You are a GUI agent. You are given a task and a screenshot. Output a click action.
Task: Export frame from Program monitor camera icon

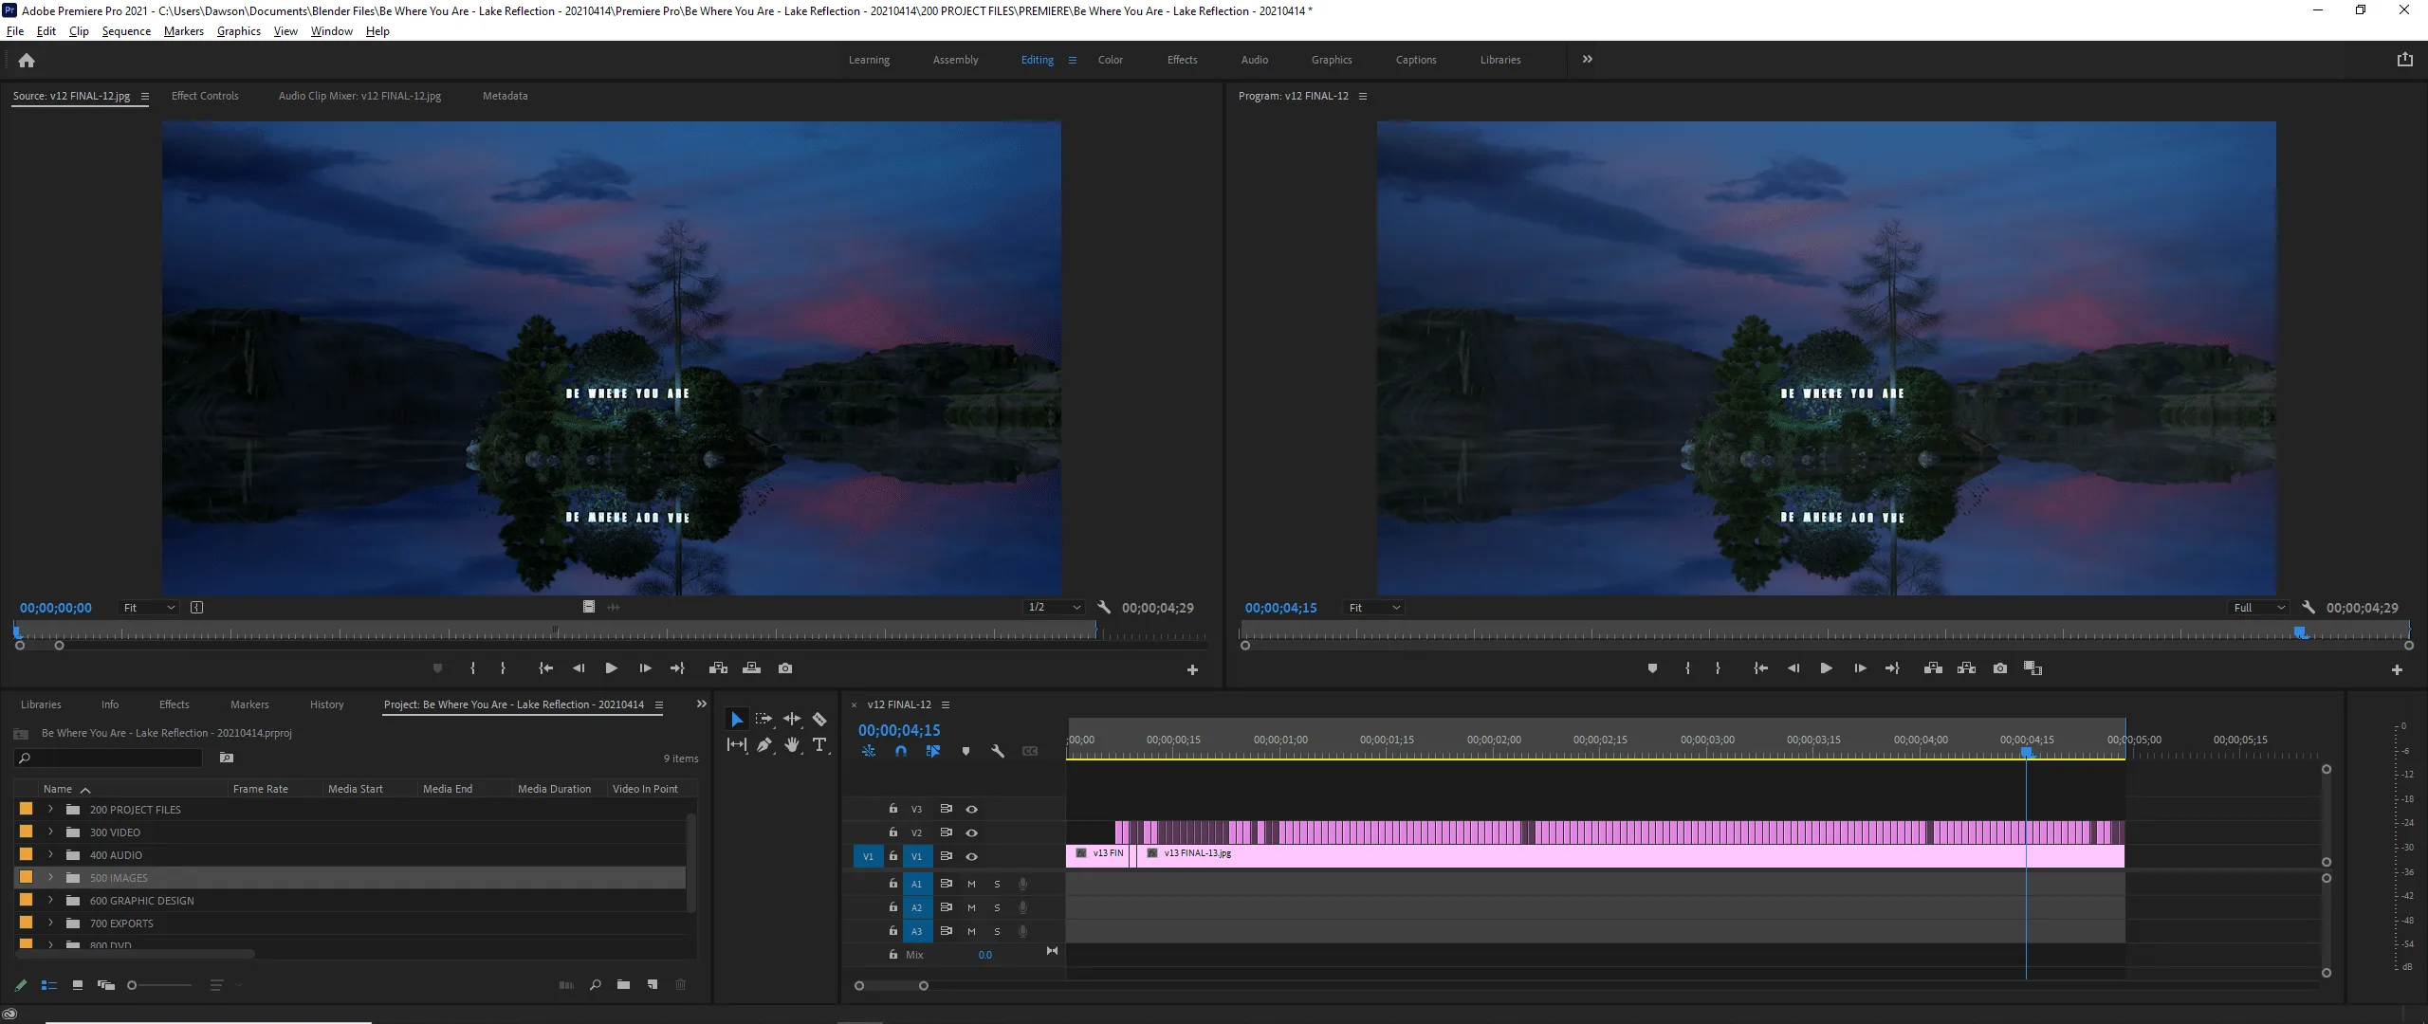coord(2000,668)
